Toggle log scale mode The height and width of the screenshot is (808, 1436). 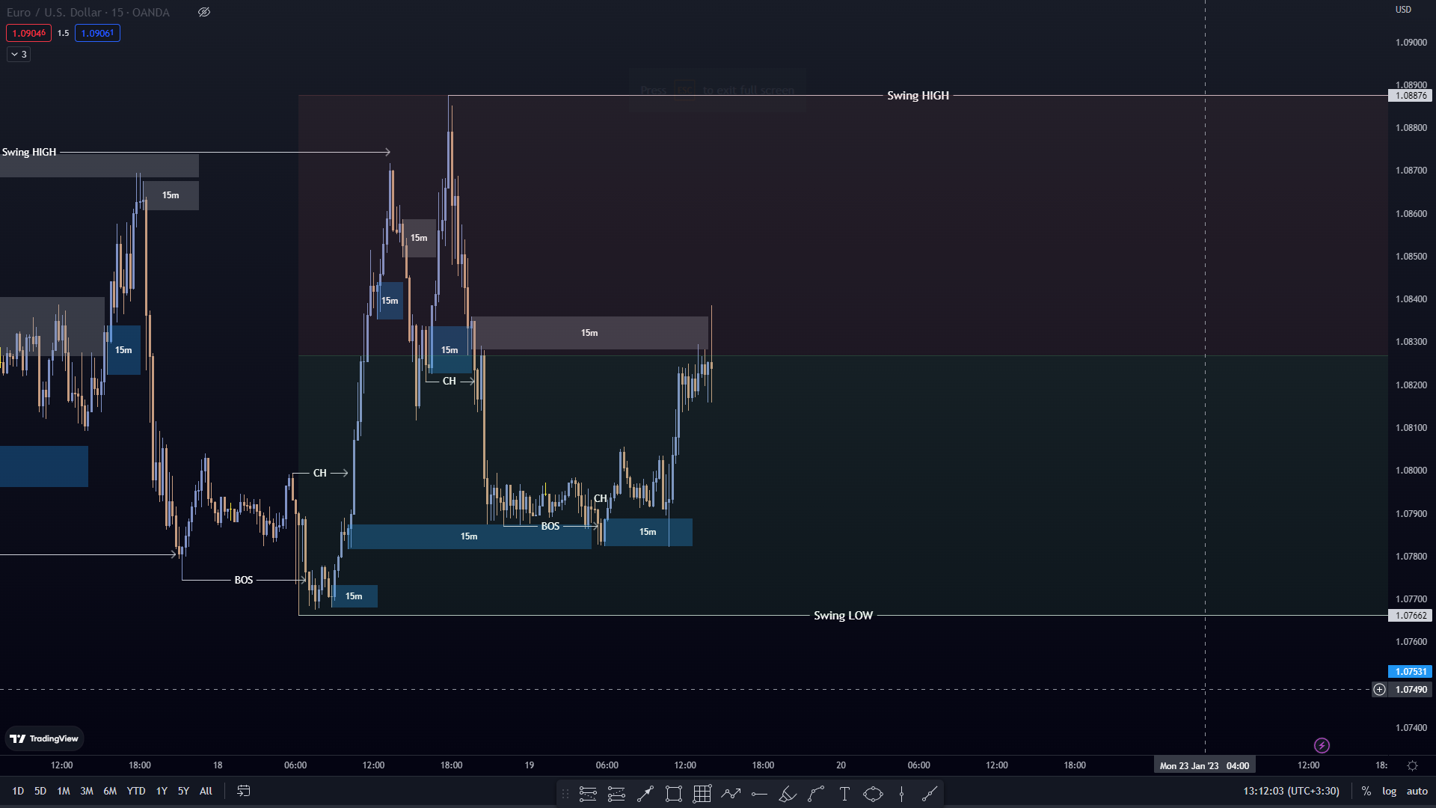click(x=1389, y=791)
